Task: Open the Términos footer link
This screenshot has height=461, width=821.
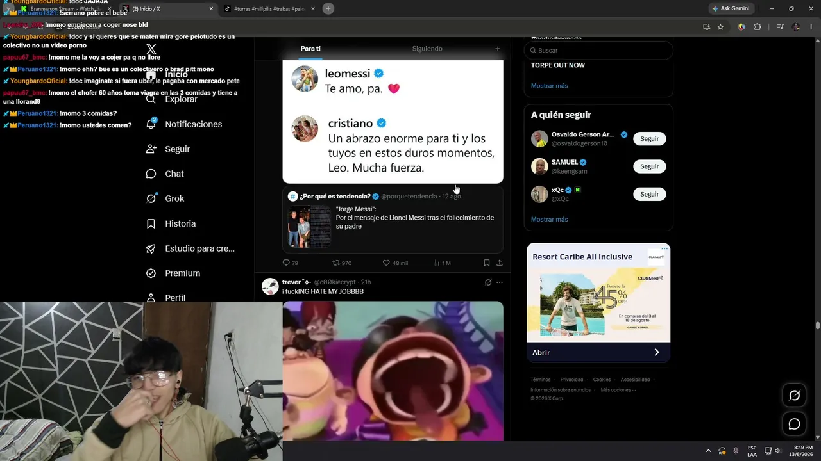Action: pos(541,380)
